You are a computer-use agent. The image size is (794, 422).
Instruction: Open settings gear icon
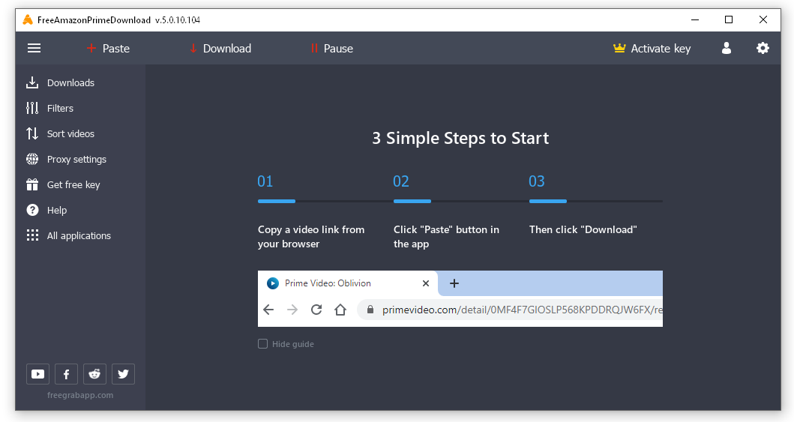point(763,48)
